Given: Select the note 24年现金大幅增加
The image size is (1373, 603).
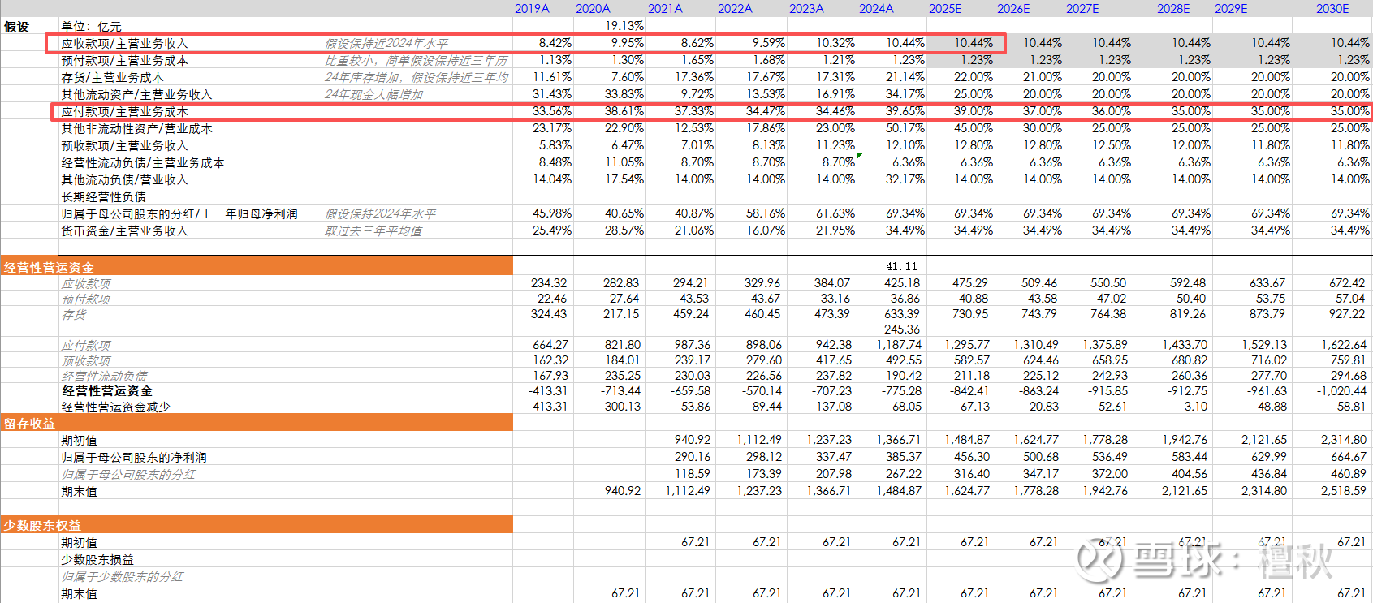Looking at the screenshot, I should [373, 94].
